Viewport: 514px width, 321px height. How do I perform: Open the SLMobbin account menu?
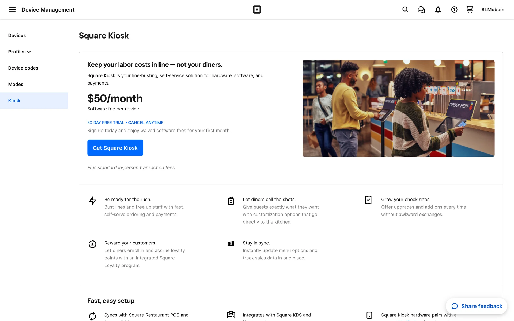tap(493, 10)
